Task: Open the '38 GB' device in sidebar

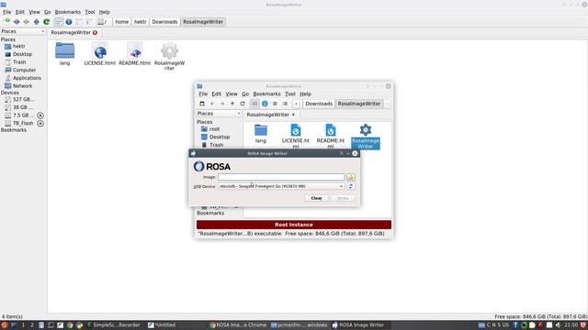Action: [22, 107]
